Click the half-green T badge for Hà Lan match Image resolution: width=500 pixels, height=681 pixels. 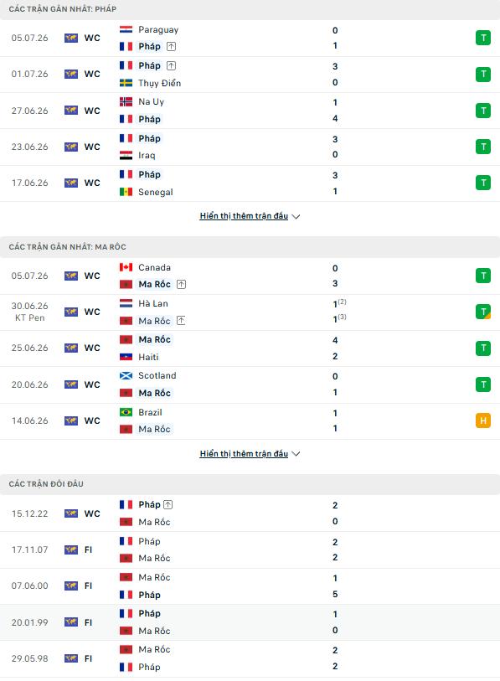483,312
